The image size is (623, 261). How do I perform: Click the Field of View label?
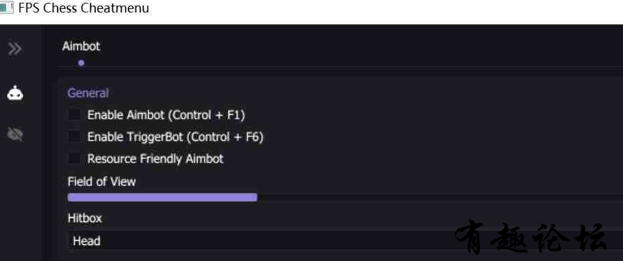(101, 182)
